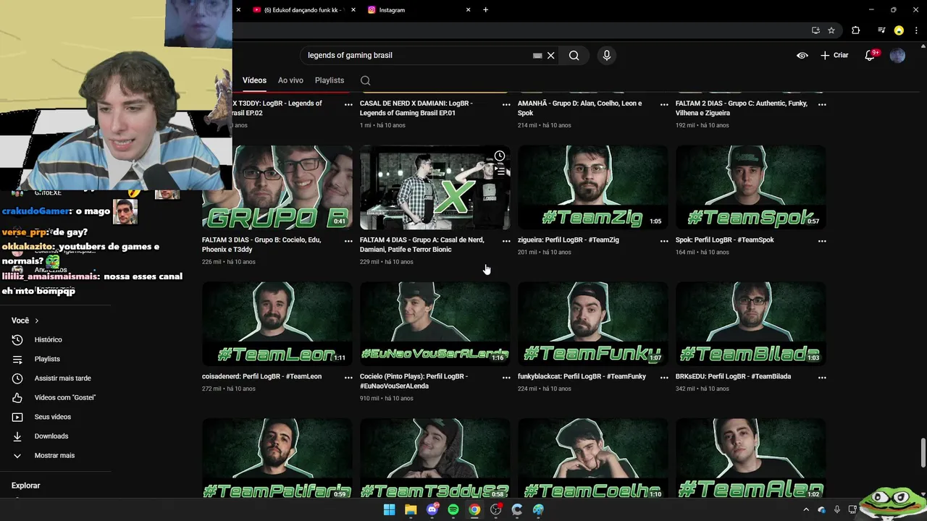
Task: Search within channel using magnifier icon
Action: point(365,80)
